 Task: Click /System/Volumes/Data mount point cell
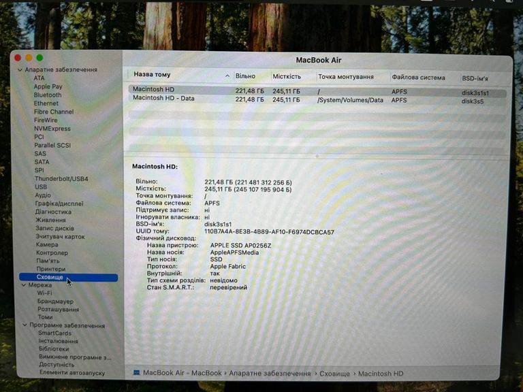pyautogui.click(x=350, y=100)
